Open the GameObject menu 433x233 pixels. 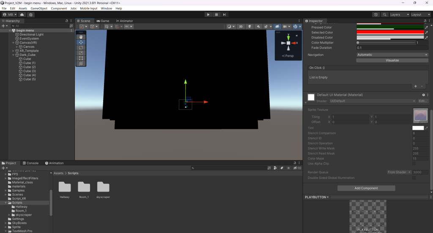click(39, 8)
